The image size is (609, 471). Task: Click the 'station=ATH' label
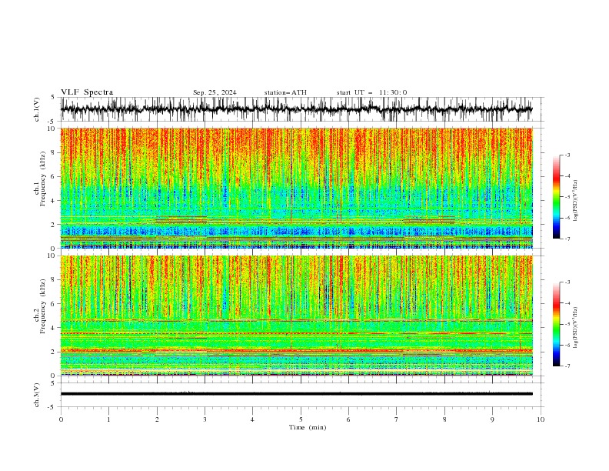(x=285, y=92)
